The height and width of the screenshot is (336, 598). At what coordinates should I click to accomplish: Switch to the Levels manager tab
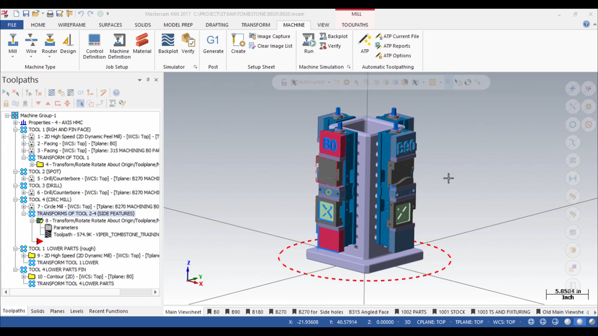[x=77, y=311]
